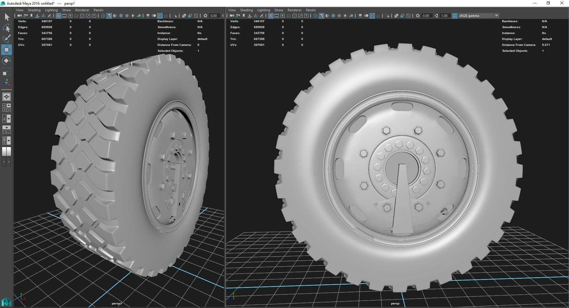
Task: Click image plane icon in left viewport
Action: [37, 16]
